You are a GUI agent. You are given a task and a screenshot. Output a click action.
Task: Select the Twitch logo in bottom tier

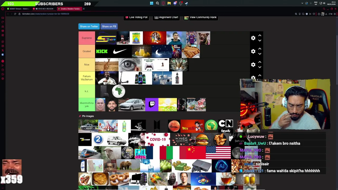point(152,104)
